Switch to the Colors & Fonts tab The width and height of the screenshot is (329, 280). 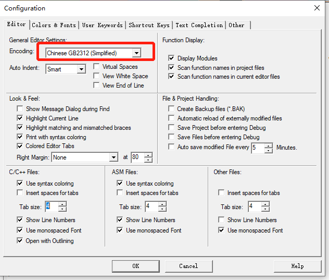point(54,25)
